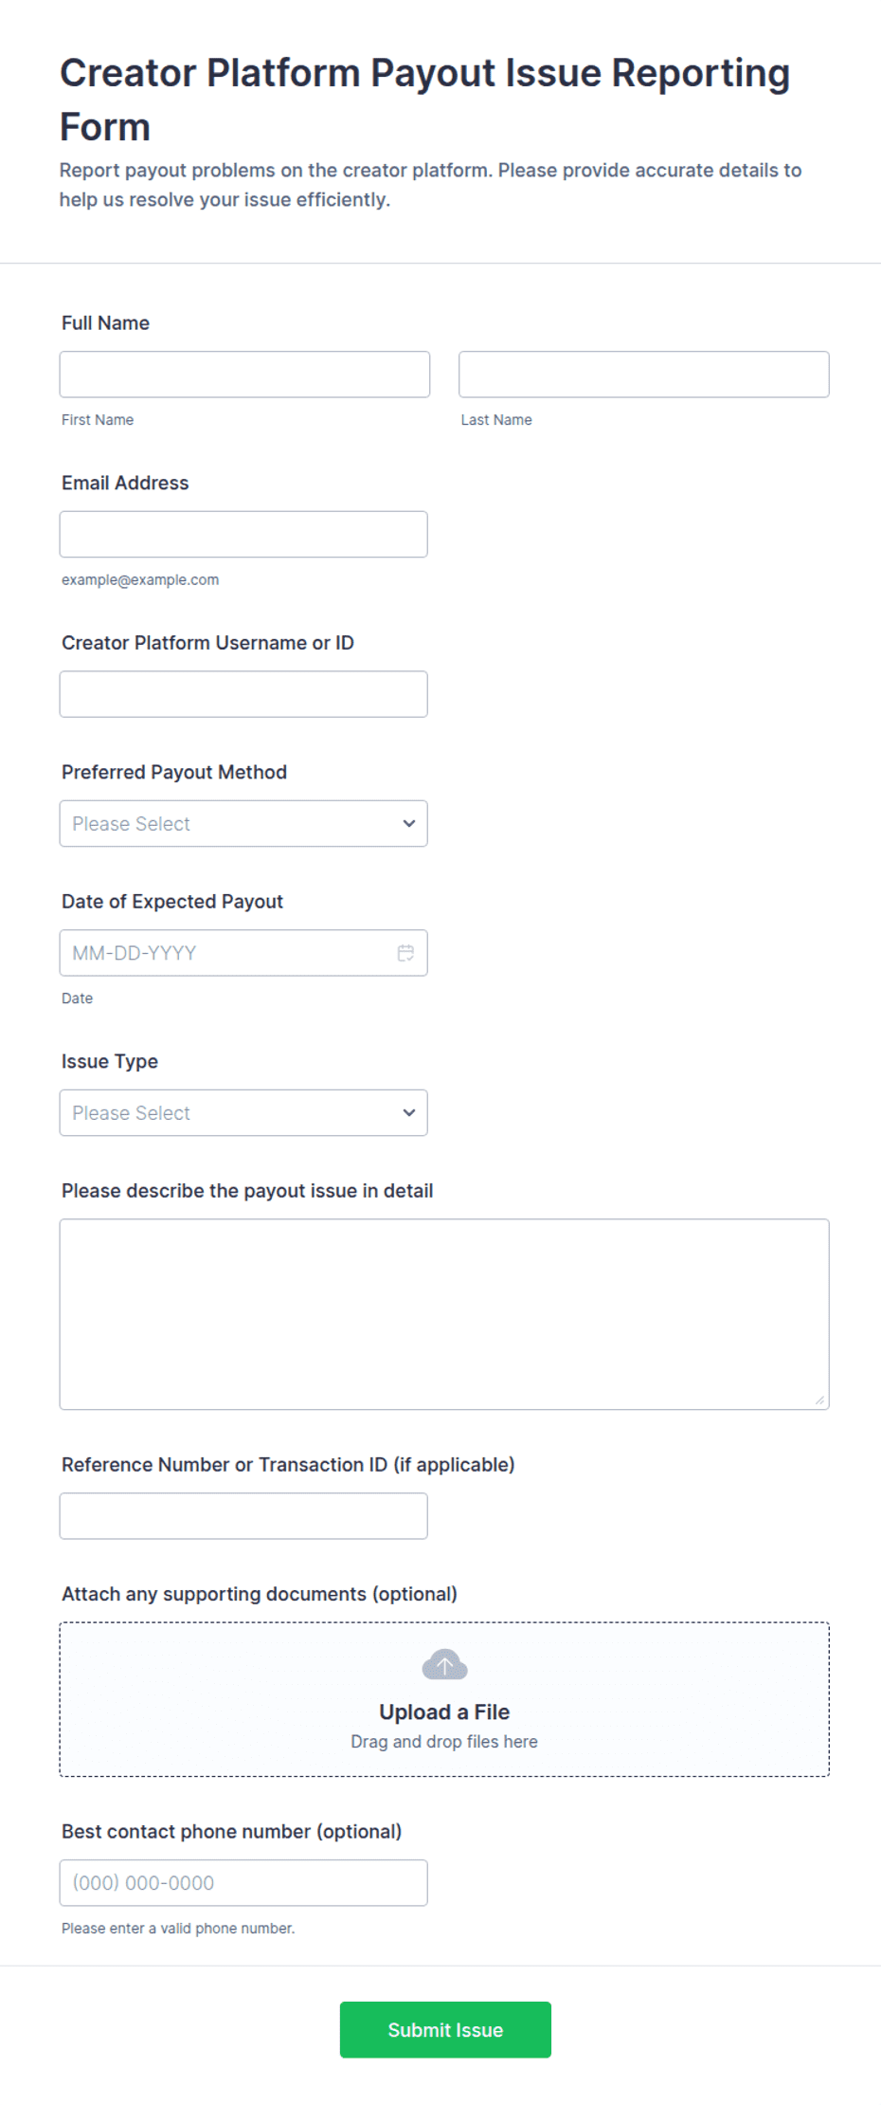
Task: Submit the issue with the green button
Action: point(445,2029)
